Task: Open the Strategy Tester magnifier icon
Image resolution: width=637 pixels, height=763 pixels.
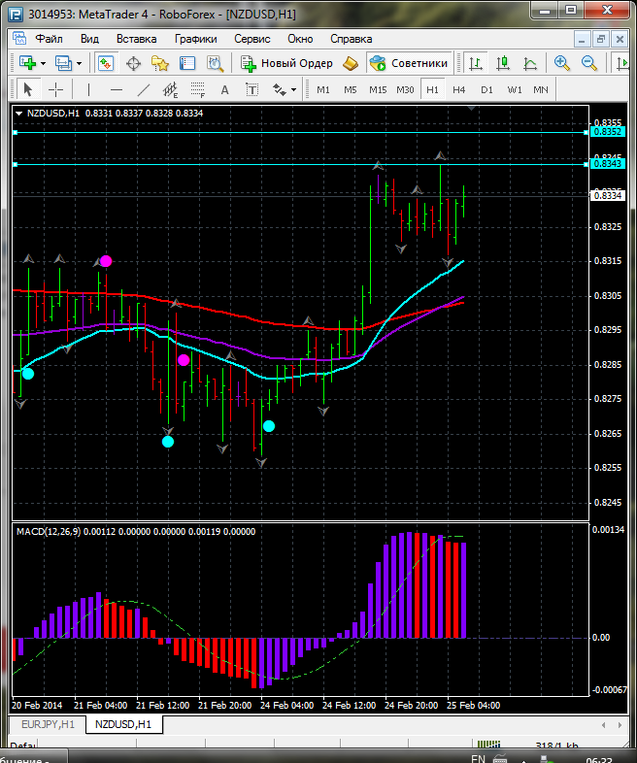Action: pyautogui.click(x=215, y=63)
